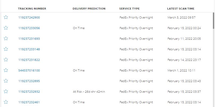Open tracking link 544337016100

tap(29, 70)
